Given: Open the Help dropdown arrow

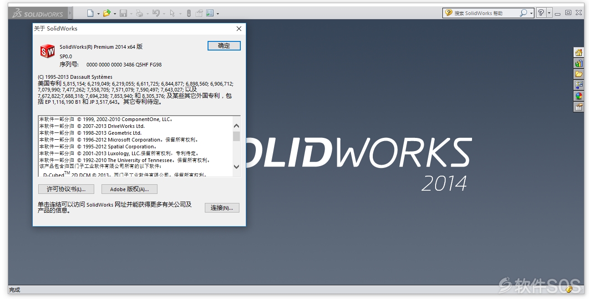Looking at the screenshot, I should coord(549,13).
